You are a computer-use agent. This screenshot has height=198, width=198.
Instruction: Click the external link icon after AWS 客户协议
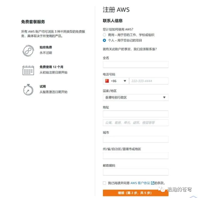(152, 183)
